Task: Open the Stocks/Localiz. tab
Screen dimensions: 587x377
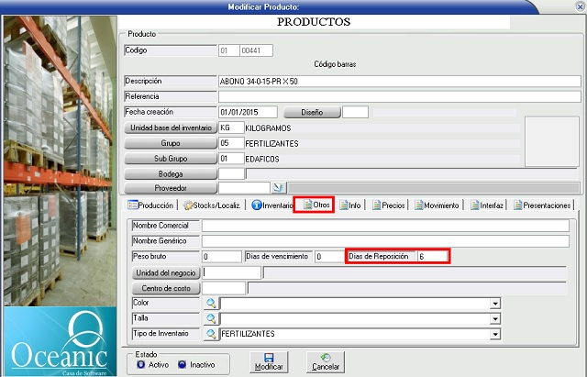Action: [212, 205]
